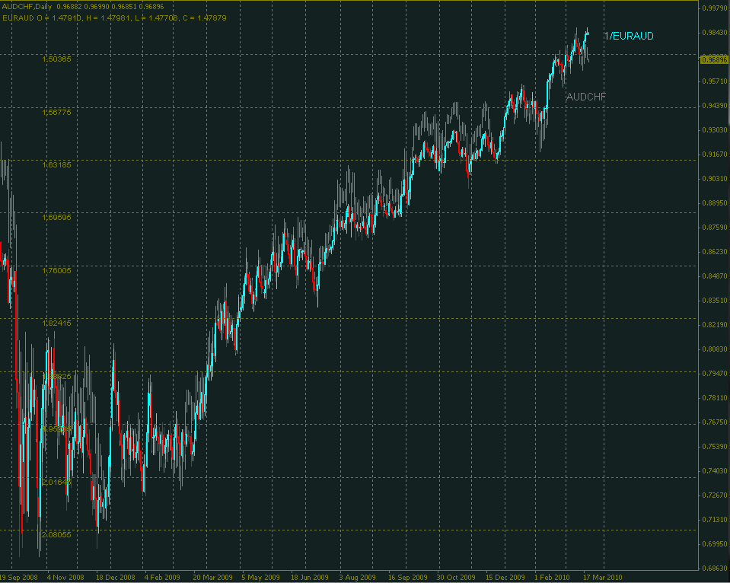Click price axis value 0.79470
The height and width of the screenshot is (583, 730).
click(715, 374)
